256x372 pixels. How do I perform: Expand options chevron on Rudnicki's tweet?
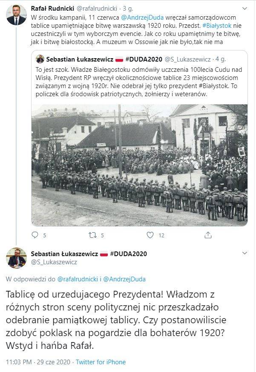click(x=244, y=9)
